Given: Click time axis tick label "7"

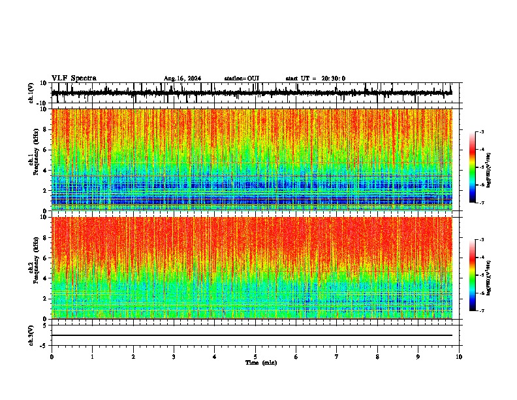Looking at the screenshot, I should 337,357.
